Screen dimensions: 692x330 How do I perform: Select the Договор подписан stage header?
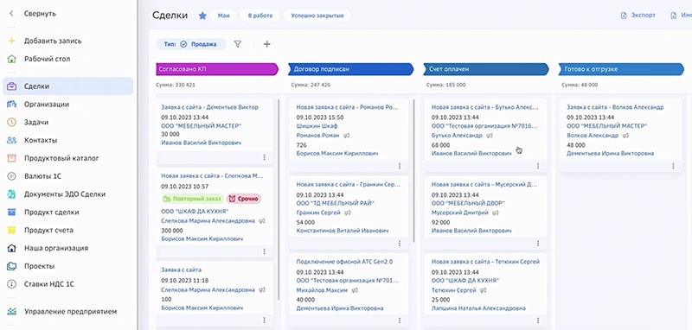[351, 69]
